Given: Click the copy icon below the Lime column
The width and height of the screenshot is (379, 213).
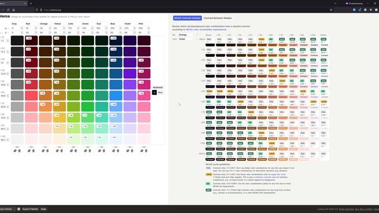Looking at the screenshot, I should 71,151.
